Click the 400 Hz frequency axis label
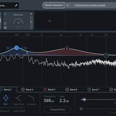This screenshot has height=116, width=116. pyautogui.click(x=17, y=35)
